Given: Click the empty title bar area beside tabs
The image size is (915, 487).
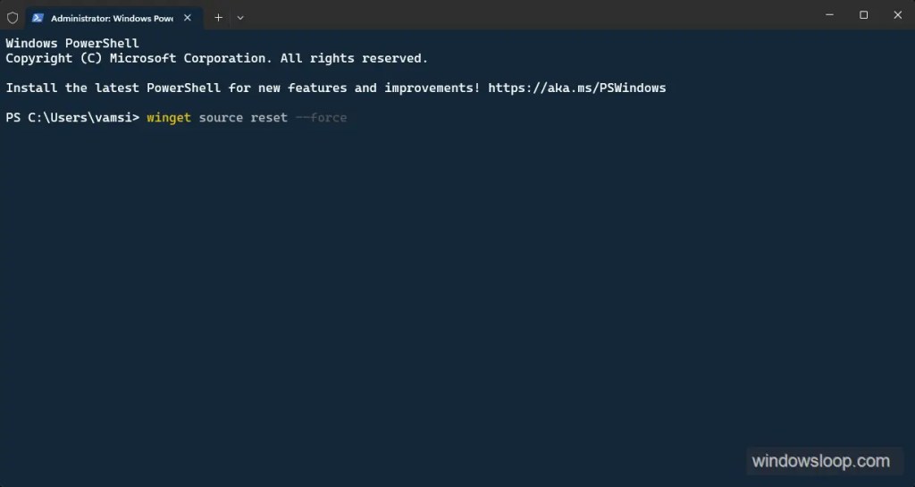Looking at the screenshot, I should (x=525, y=15).
